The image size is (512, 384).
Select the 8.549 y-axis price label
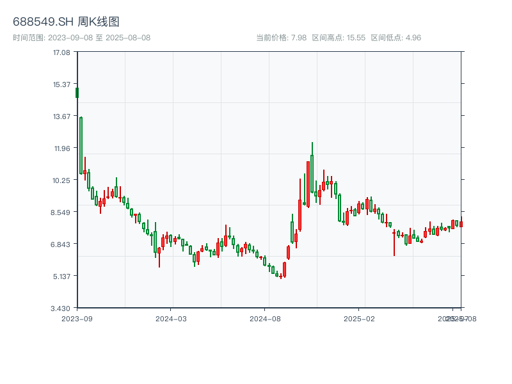[x=61, y=212]
